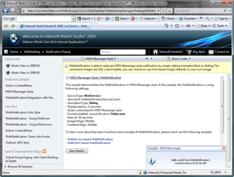This screenshot has width=234, height=177.
Task: Open the recent pages dropdown arrow
Action: (18, 11)
